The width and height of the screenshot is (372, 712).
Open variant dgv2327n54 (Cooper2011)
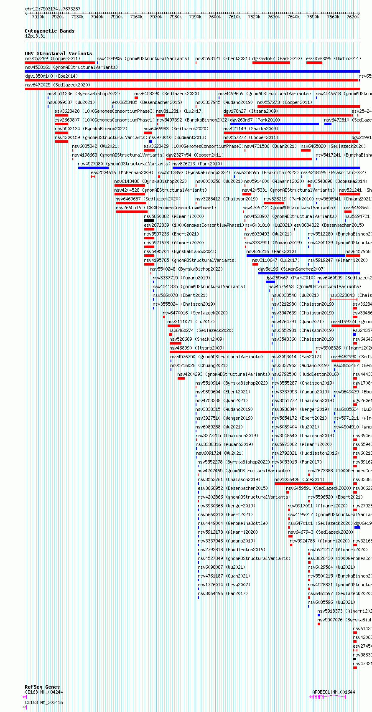pyautogui.click(x=195, y=155)
